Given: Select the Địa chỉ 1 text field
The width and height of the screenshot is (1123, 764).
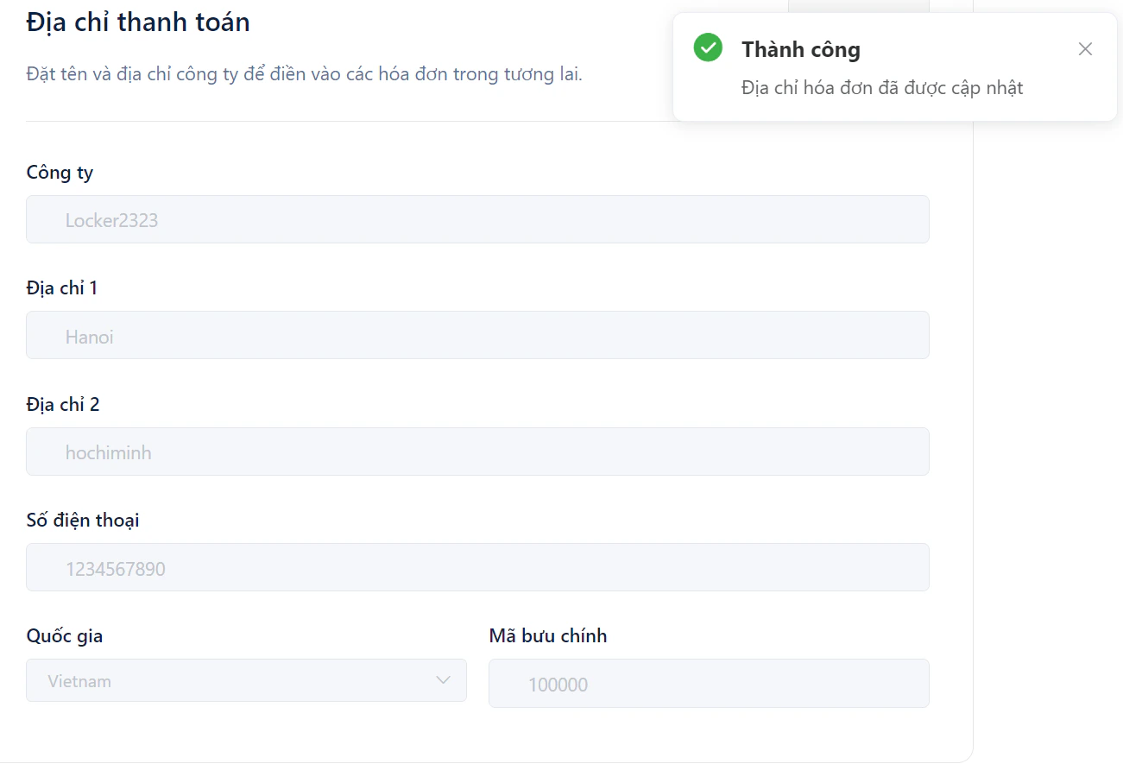Looking at the screenshot, I should pos(477,335).
